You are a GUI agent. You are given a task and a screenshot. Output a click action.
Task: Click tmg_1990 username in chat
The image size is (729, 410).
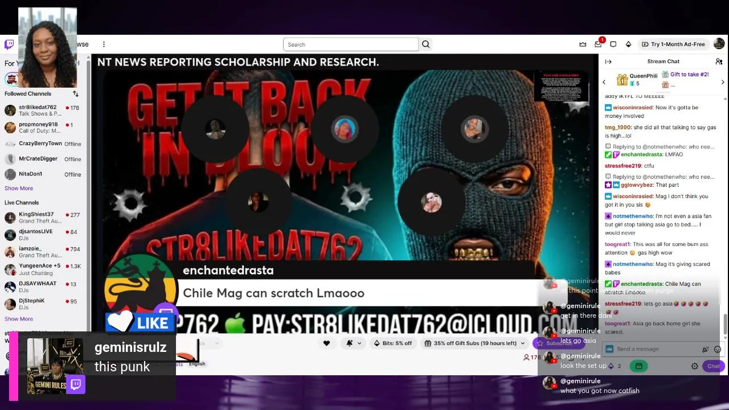(618, 128)
